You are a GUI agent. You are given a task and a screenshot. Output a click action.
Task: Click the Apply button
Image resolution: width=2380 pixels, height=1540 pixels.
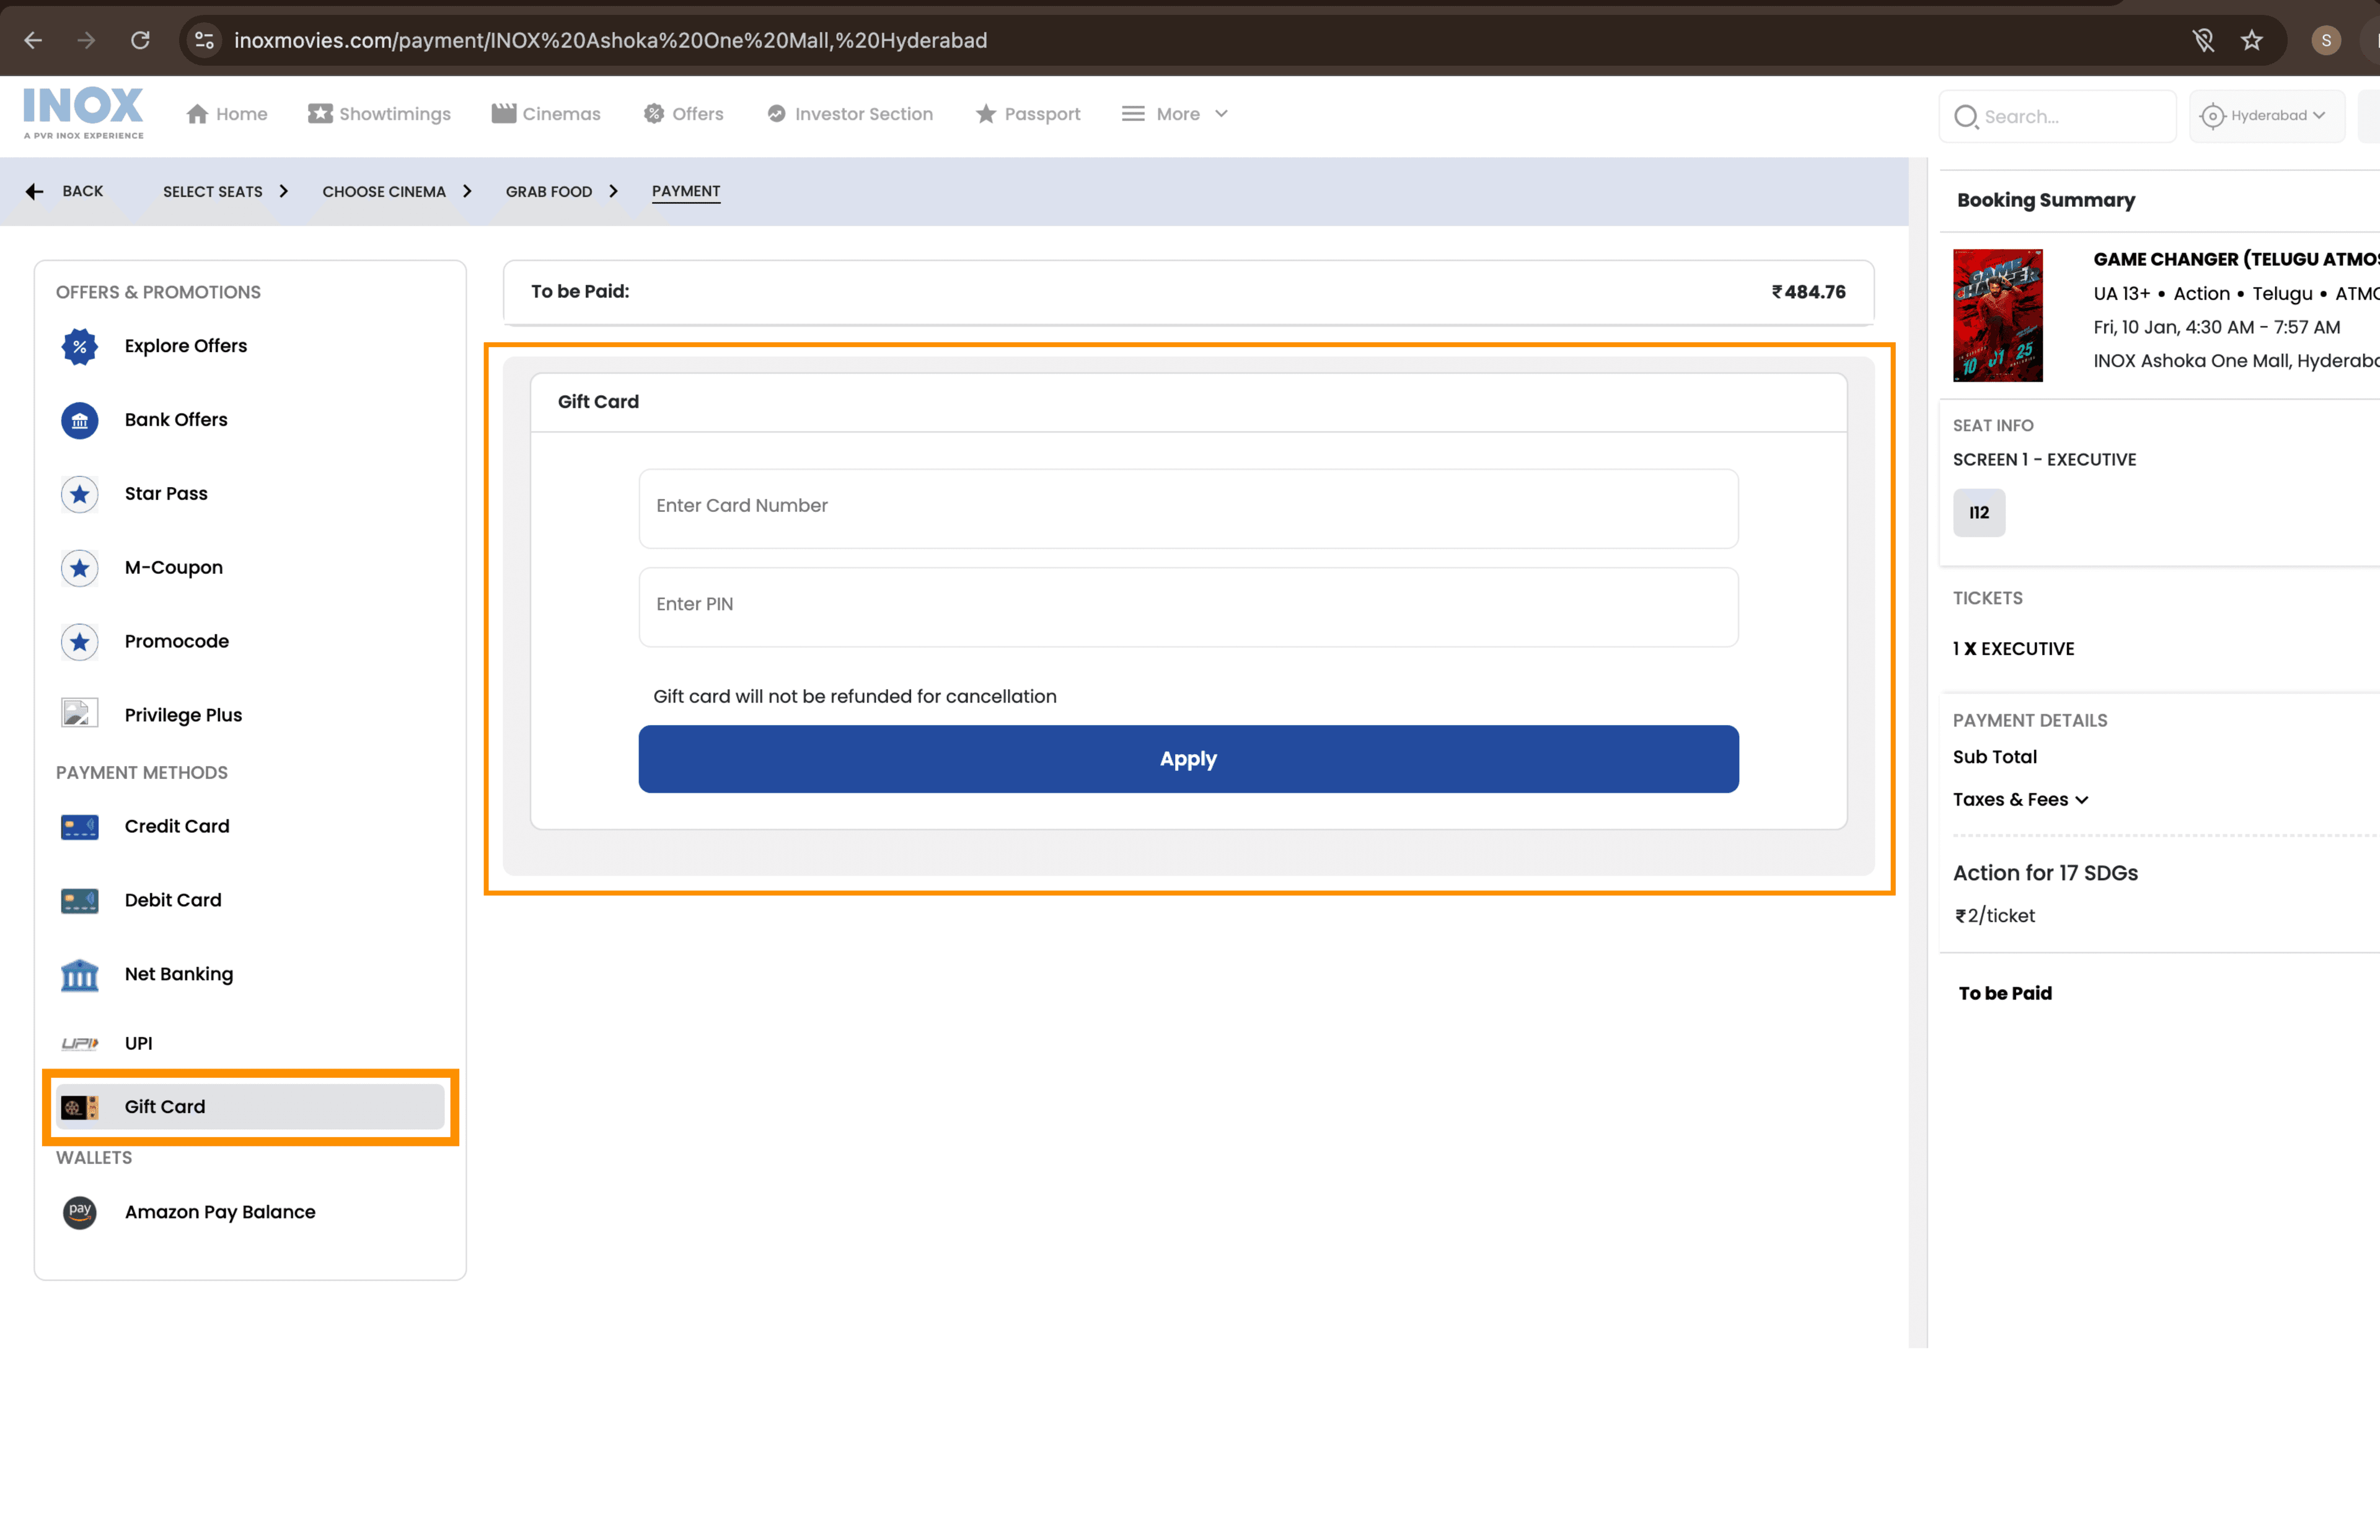tap(1188, 759)
